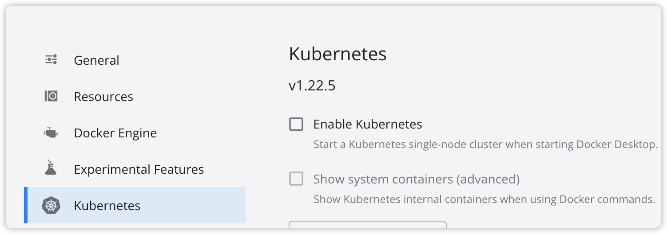Click the single-node cluster description text
The image size is (667, 234).
click(485, 144)
